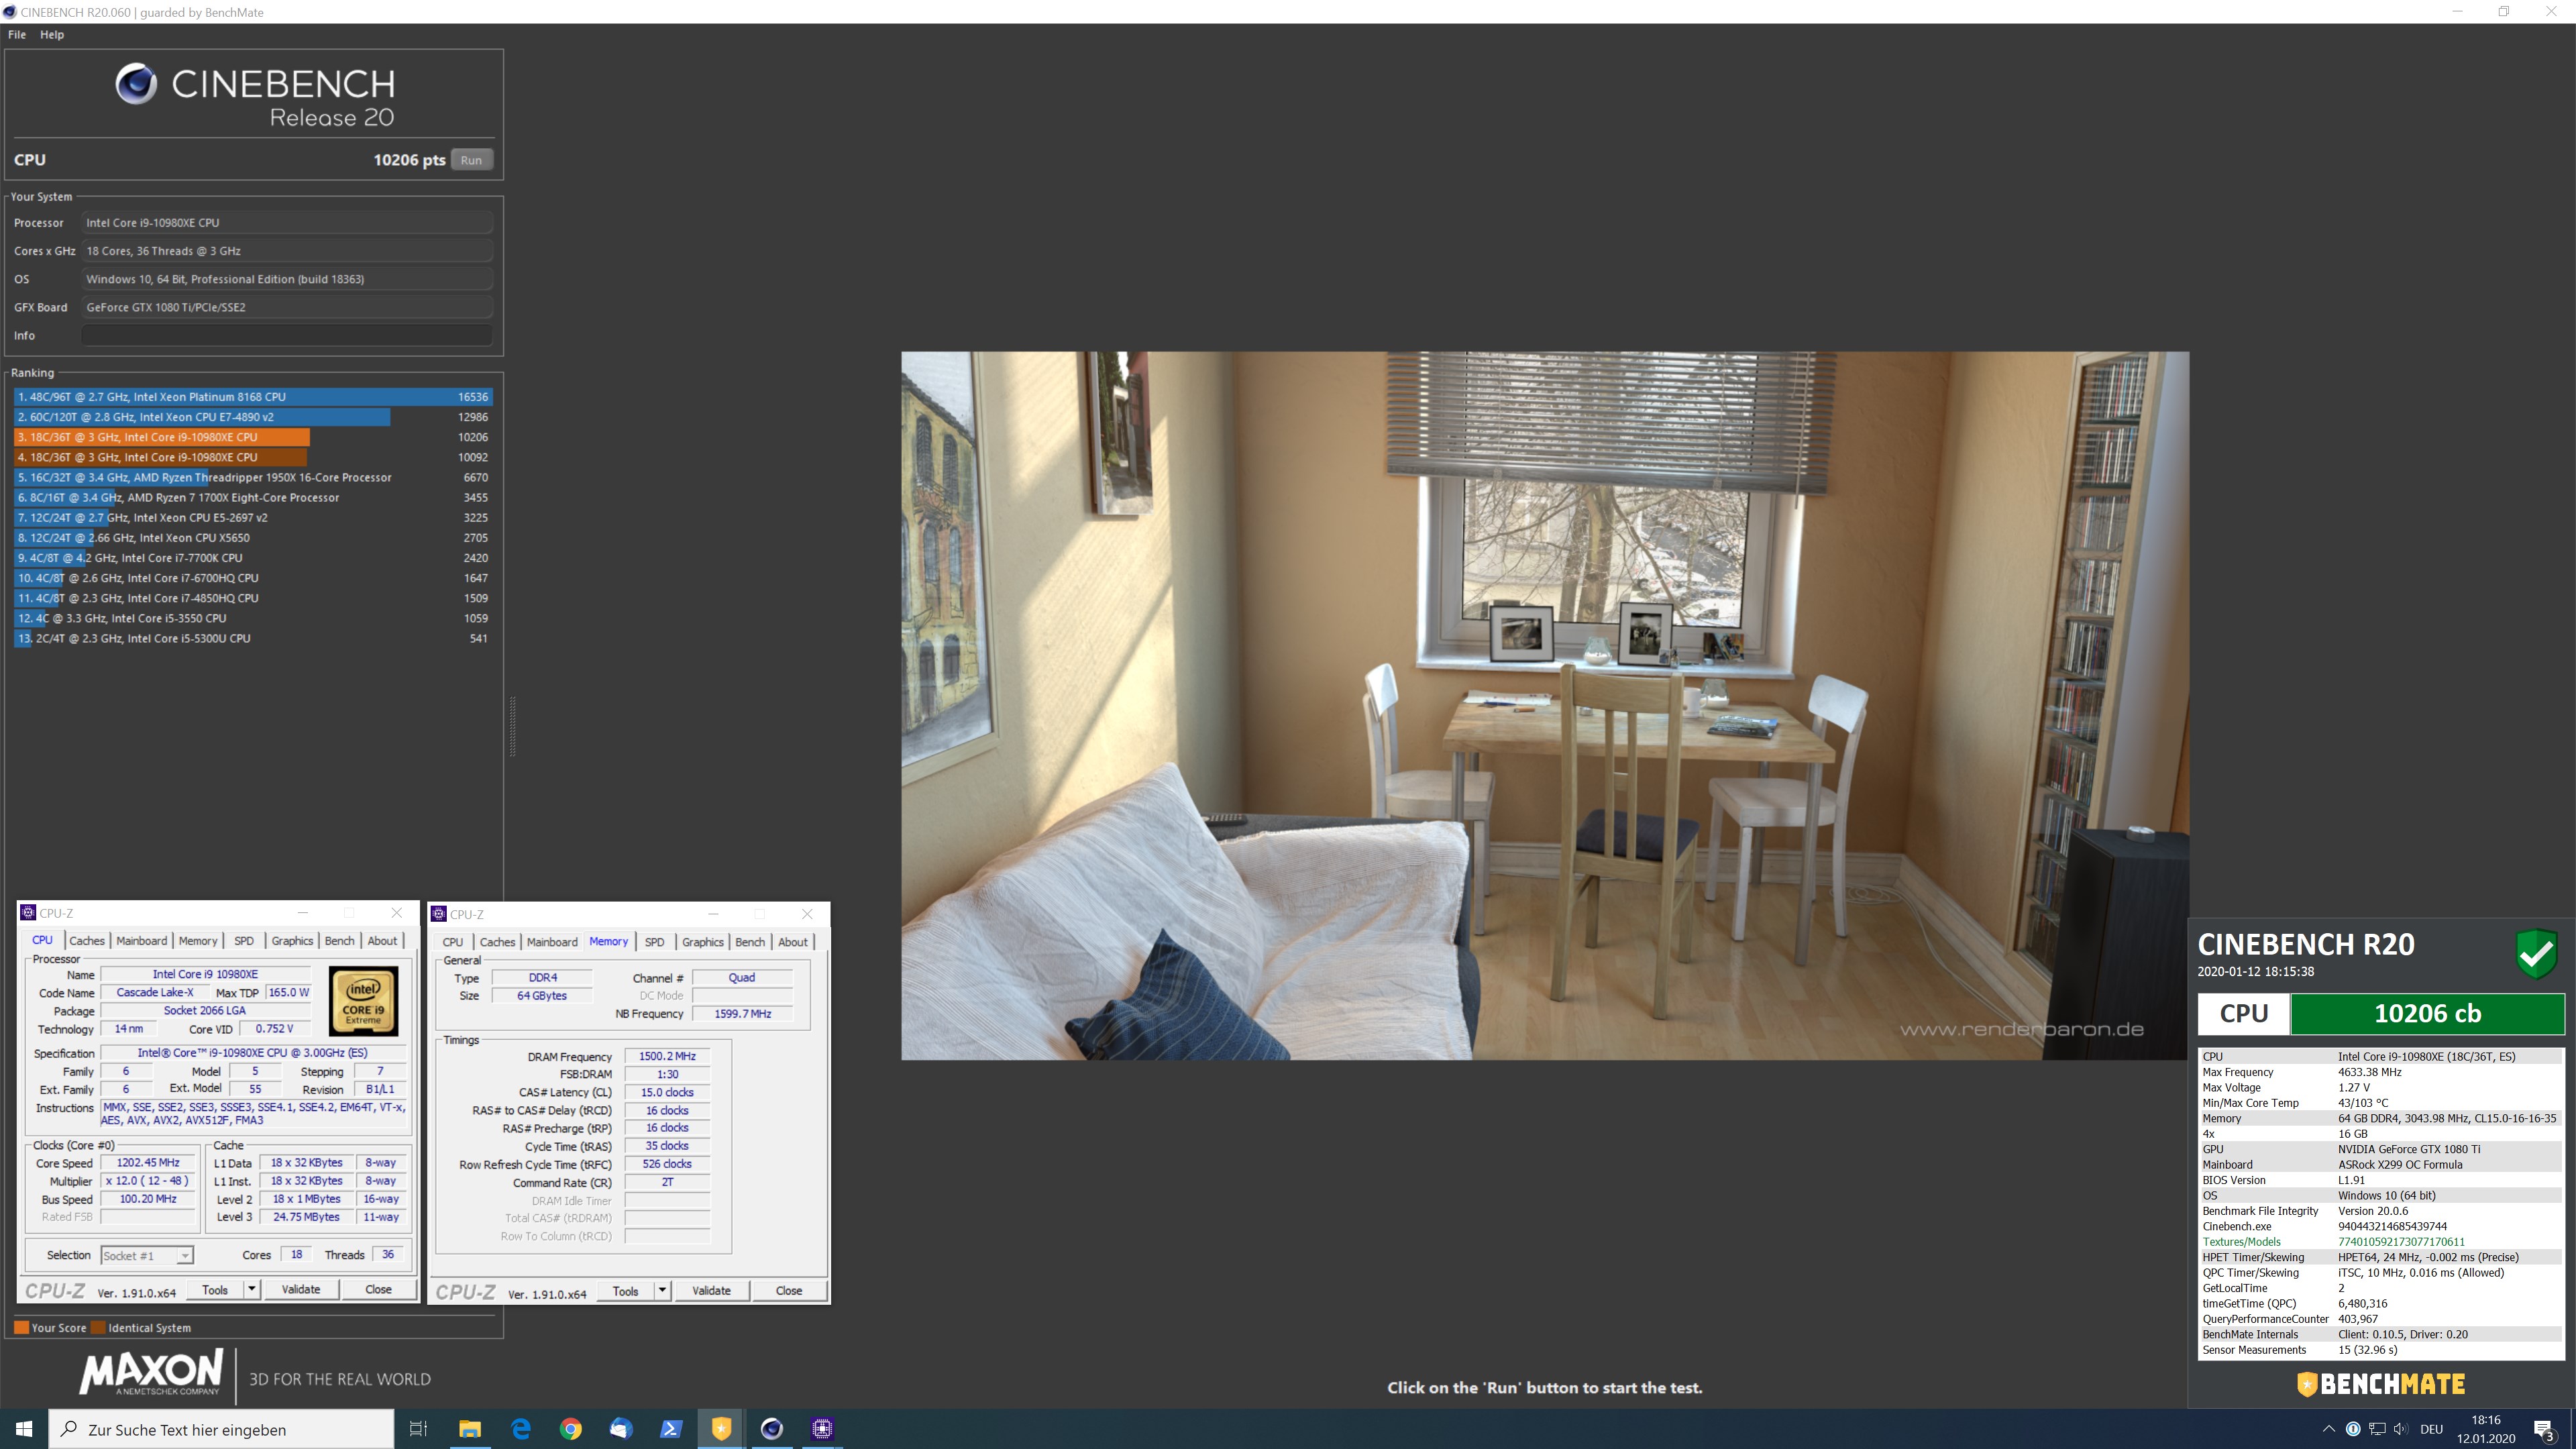Open PowerShell from the taskbar
Viewport: 2576px width, 1449px height.
pos(671,1429)
